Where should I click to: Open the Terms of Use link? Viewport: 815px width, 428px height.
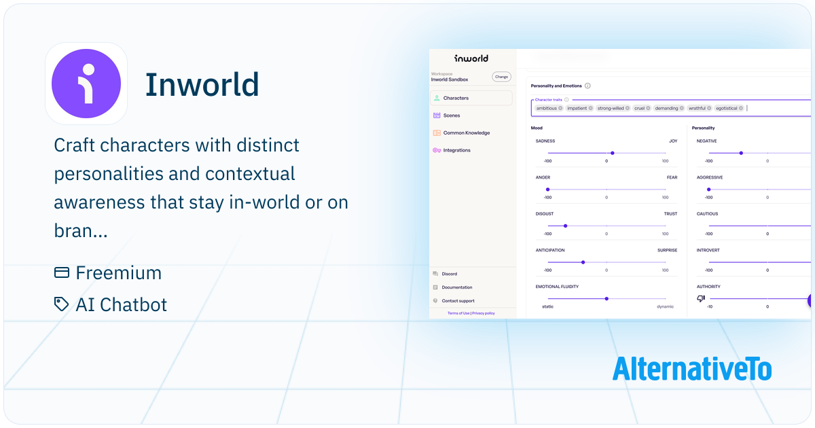point(458,313)
